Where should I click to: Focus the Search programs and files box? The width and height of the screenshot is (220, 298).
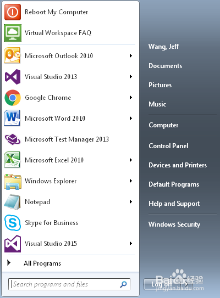69,284
